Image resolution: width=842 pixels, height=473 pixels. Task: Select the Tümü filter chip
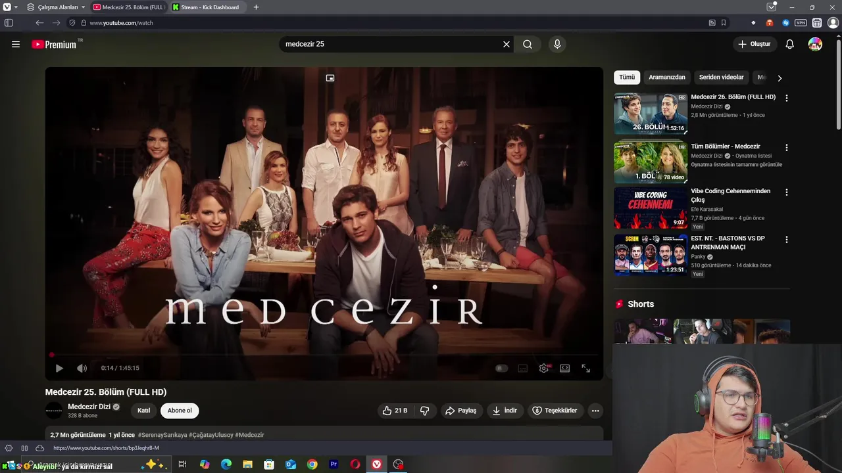pyautogui.click(x=627, y=78)
